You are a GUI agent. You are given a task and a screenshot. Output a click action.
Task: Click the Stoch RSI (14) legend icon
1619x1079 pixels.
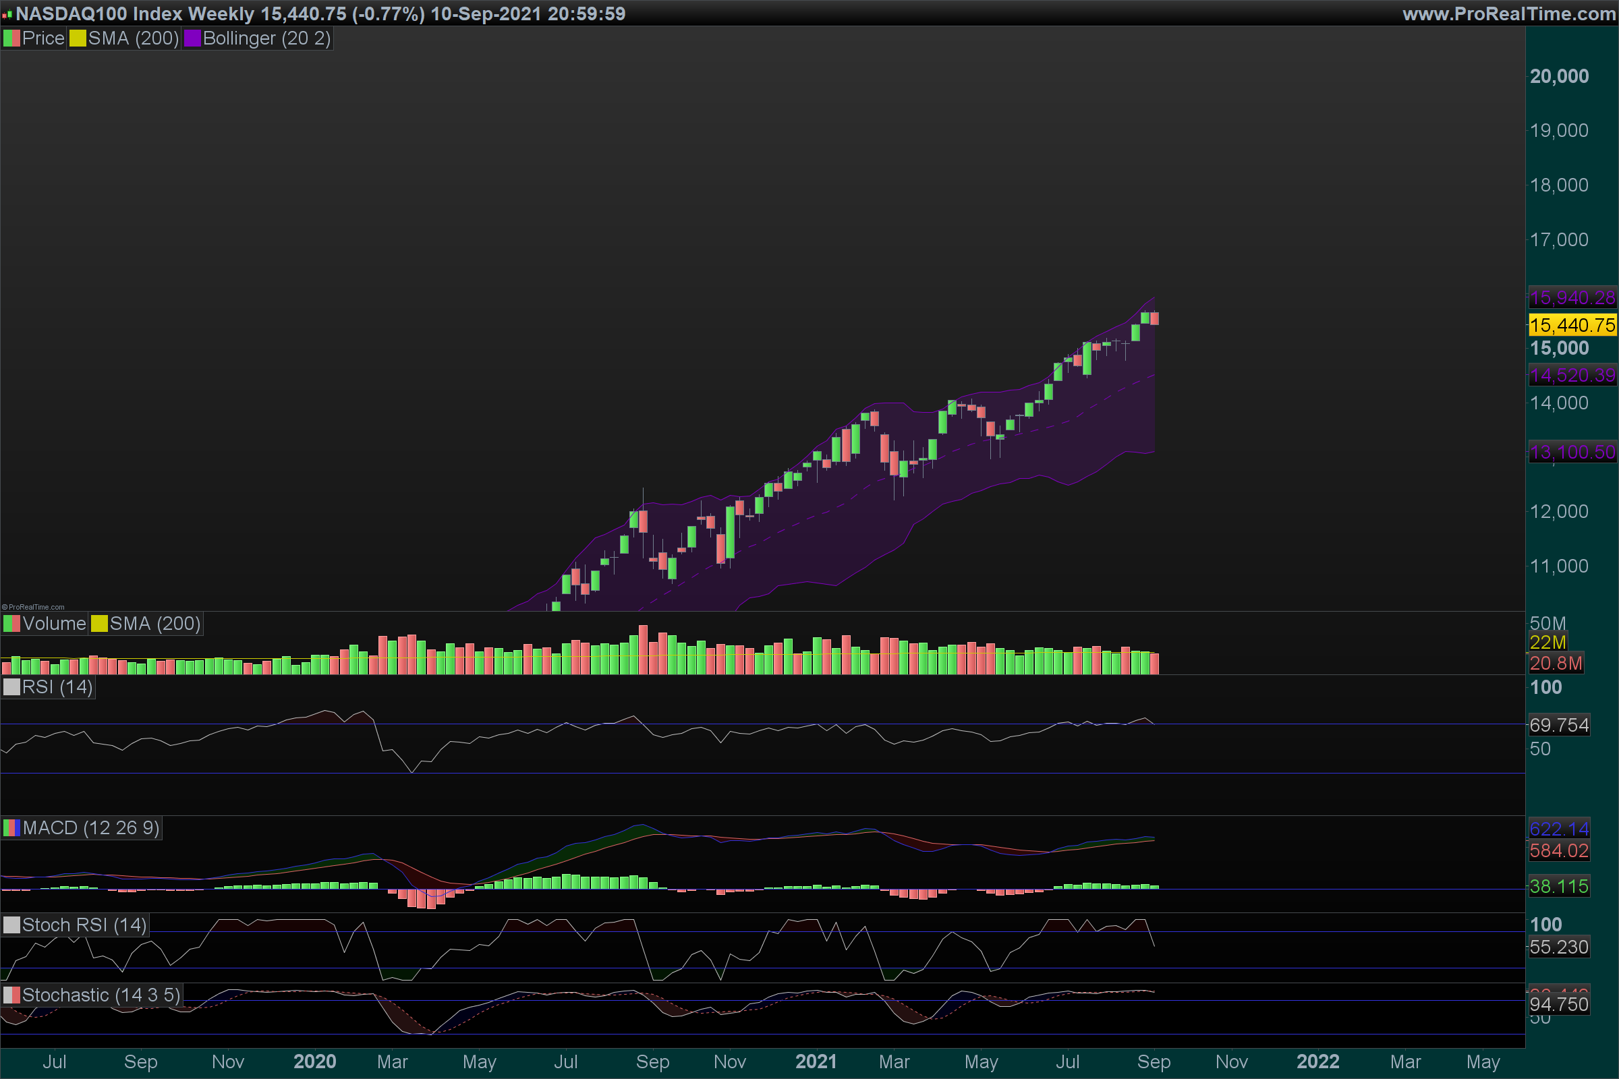11,925
